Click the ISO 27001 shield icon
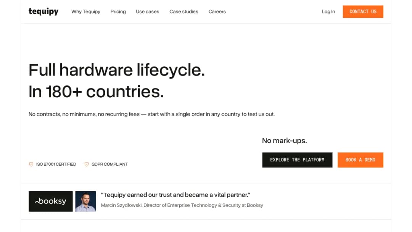This screenshot has height=232, width=412. (31, 164)
